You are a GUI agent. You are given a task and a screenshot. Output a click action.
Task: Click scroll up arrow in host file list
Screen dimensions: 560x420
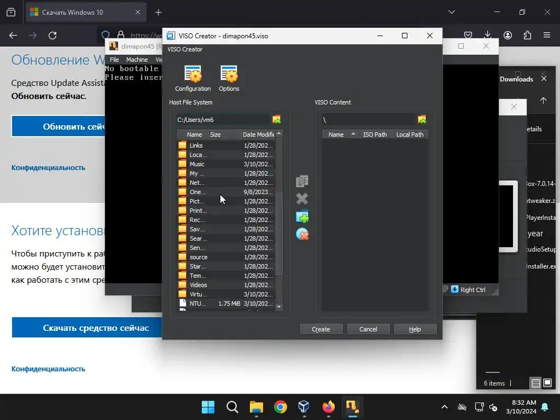pos(279,133)
